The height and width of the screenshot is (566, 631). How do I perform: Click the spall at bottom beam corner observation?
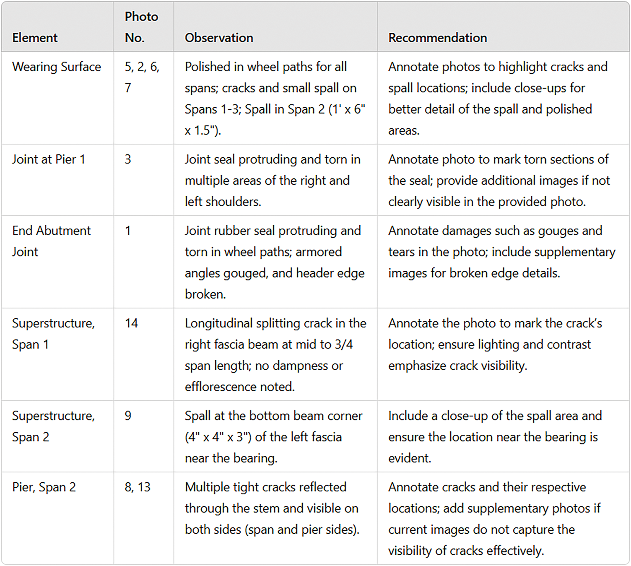(x=273, y=437)
